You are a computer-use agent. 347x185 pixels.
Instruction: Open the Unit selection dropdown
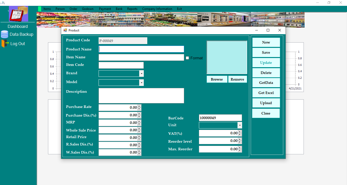click(x=239, y=125)
